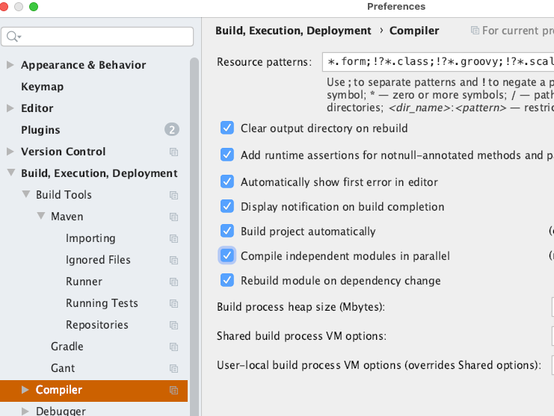Screen dimensions: 554x416
Task: Click project-level icon beside Ignored Files
Action: coord(173,260)
